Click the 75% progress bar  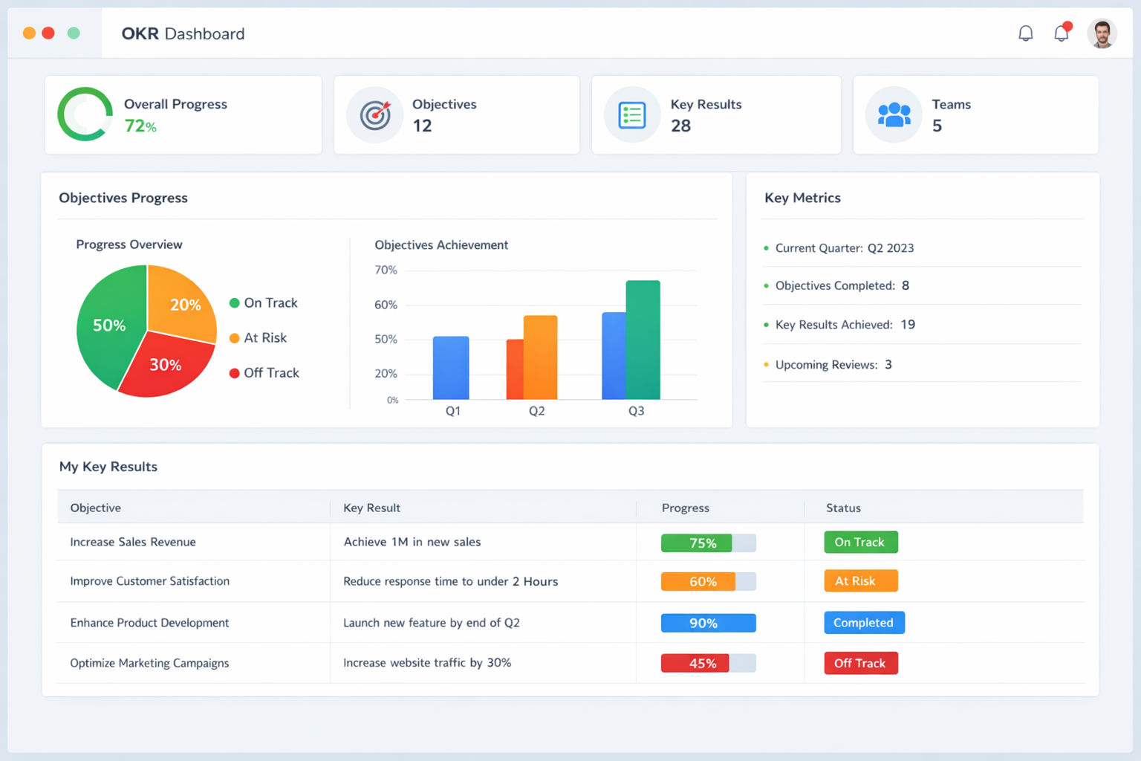coord(698,543)
